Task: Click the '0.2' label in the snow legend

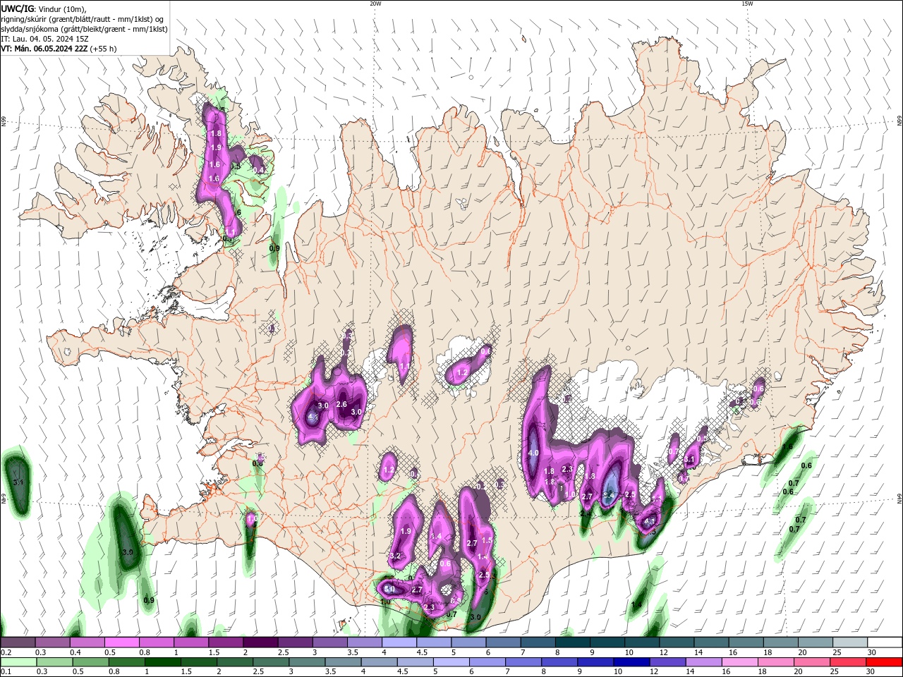Action: [6, 652]
